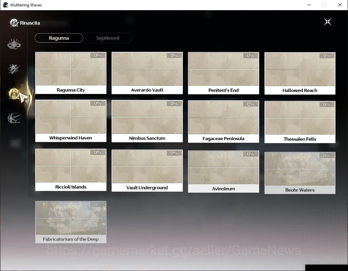Select the highlighted Rinascita emblem in sidebar

coord(14,93)
